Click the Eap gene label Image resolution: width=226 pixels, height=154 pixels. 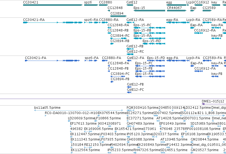coord(193,8)
